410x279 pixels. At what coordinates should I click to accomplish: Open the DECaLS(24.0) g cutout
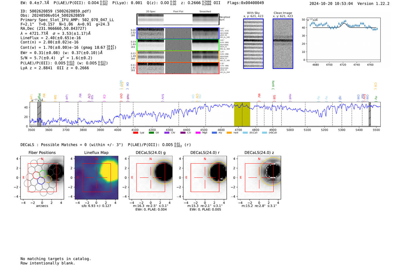pyautogui.click(x=151, y=178)
